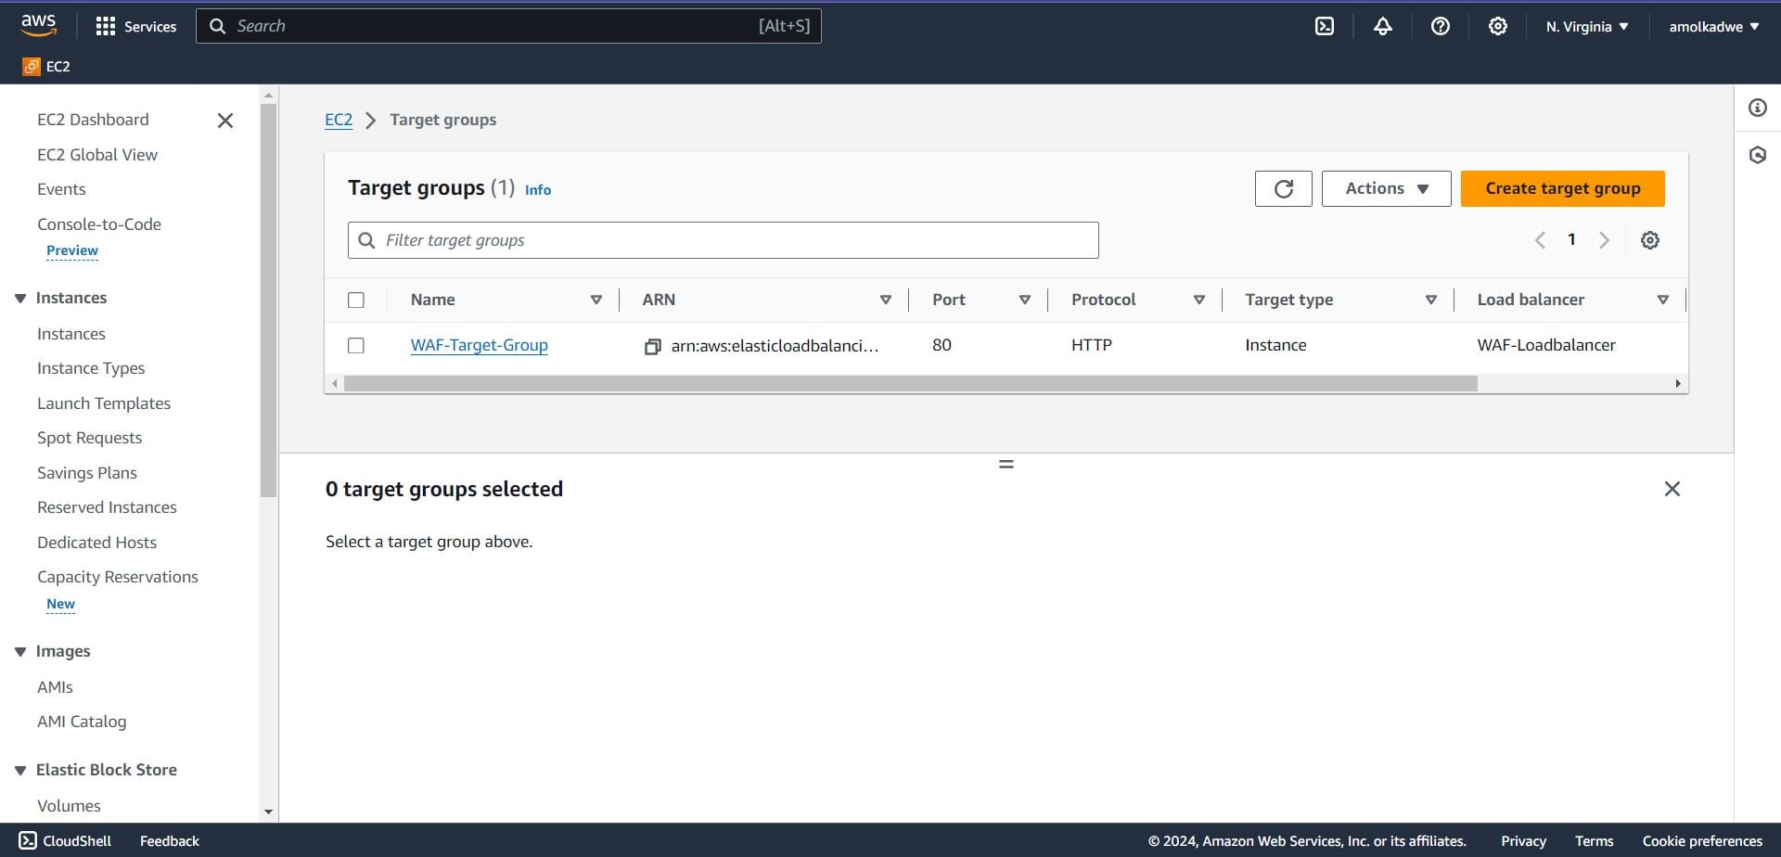Open the Actions dropdown
Viewport: 1781px width, 857px height.
(1386, 188)
